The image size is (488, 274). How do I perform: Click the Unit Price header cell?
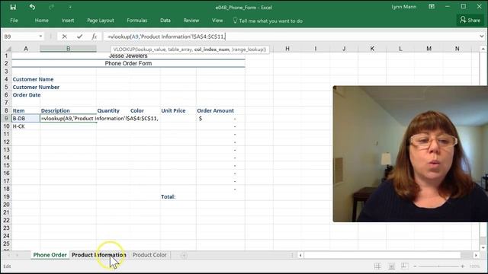tap(178, 110)
